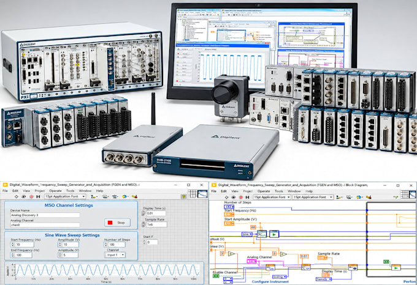Click Number of Steps blue terminal in diagram
Viewport: 417px width, 285px height.
[229, 207]
